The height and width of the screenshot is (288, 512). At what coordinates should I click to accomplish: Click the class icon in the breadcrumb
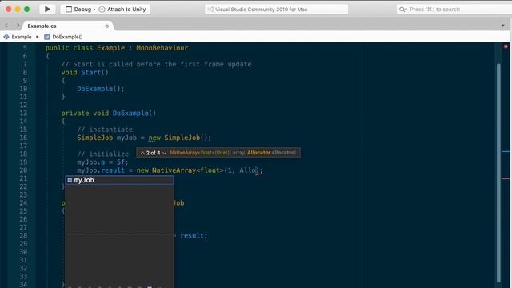click(6, 37)
